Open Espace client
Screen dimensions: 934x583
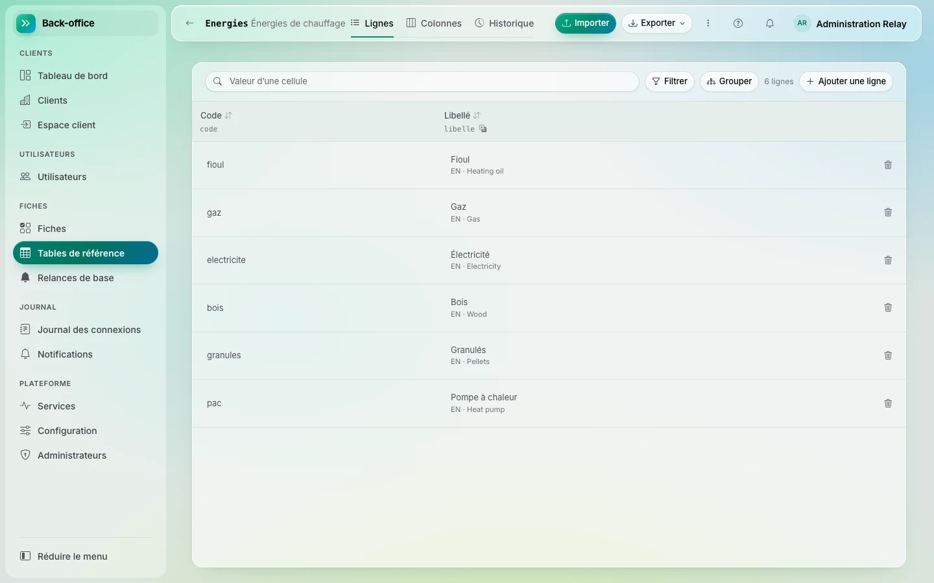[x=86, y=125]
